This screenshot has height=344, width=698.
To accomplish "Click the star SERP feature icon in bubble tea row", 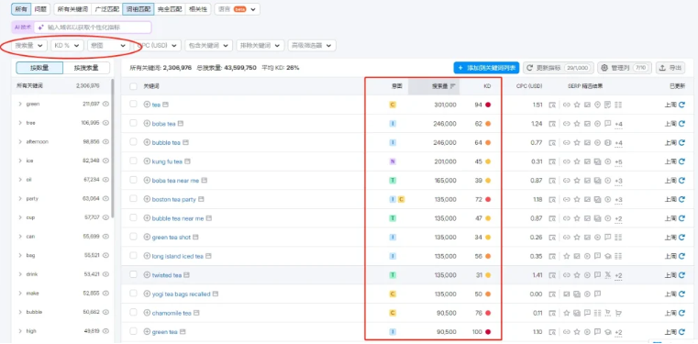I will tap(577, 143).
